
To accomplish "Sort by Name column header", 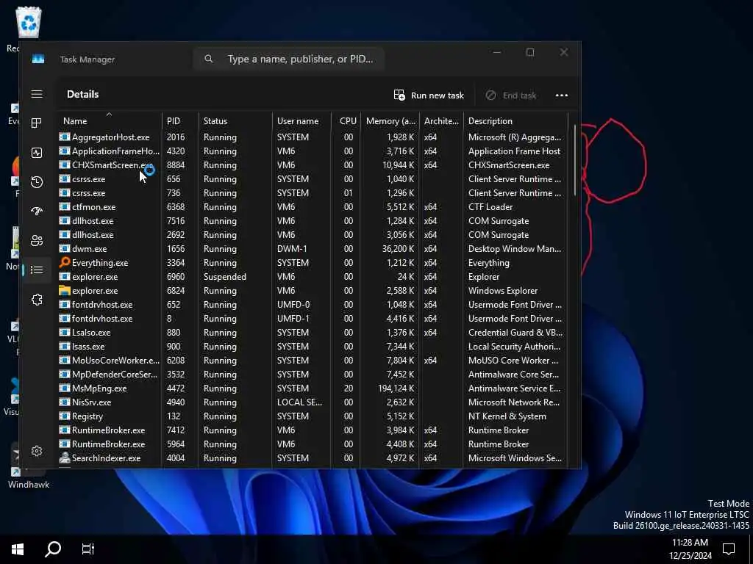I will click(109, 120).
